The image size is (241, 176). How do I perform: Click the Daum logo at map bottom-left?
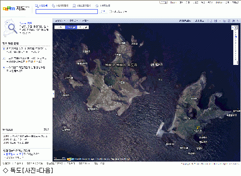pos(70,159)
